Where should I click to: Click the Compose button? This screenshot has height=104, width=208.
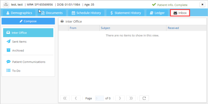tap(28, 21)
